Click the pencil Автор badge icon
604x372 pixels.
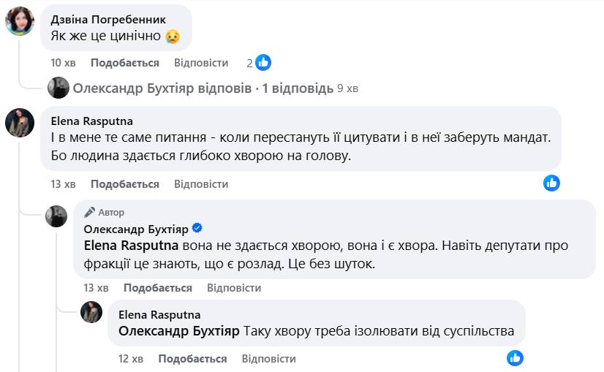[x=90, y=212]
